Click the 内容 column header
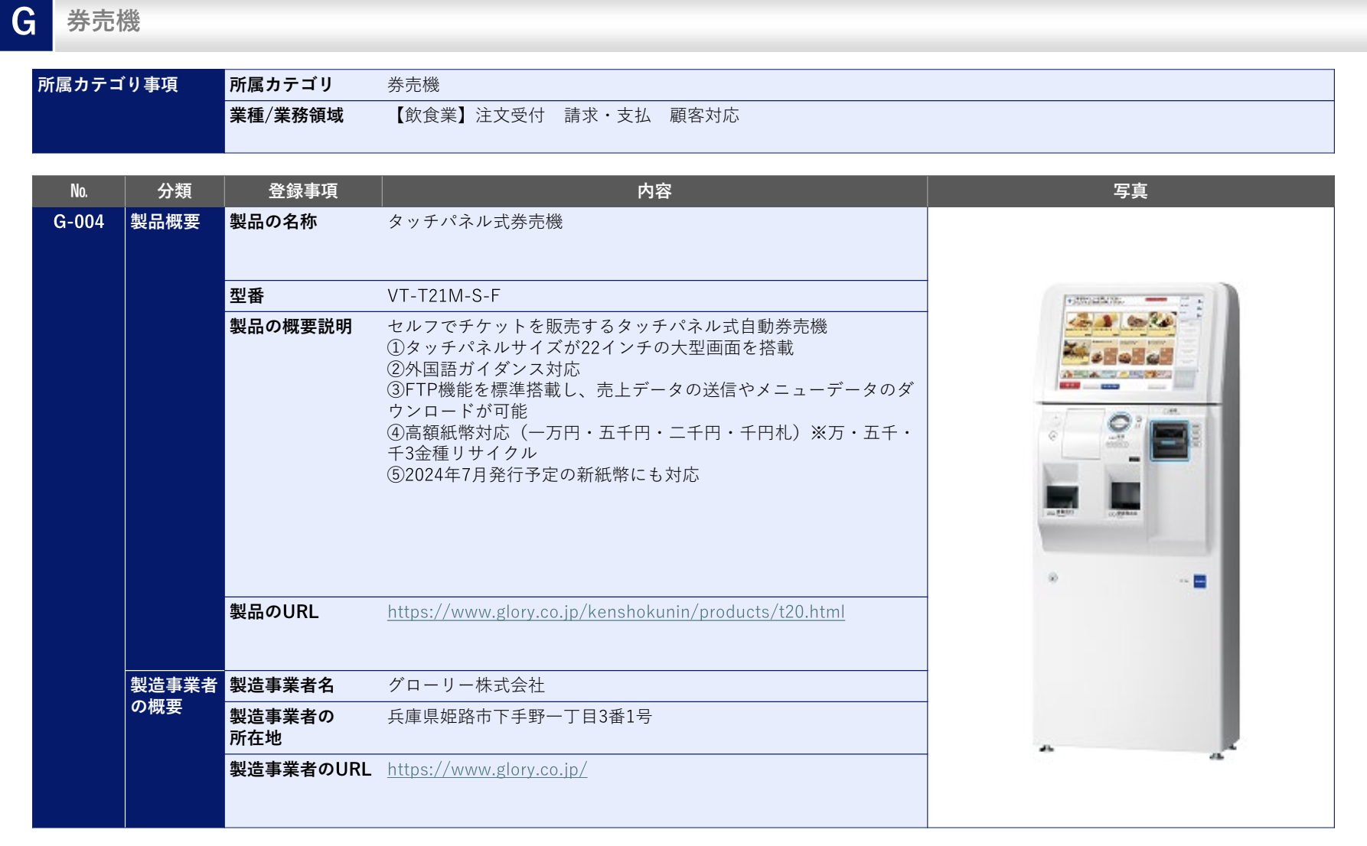 [654, 191]
